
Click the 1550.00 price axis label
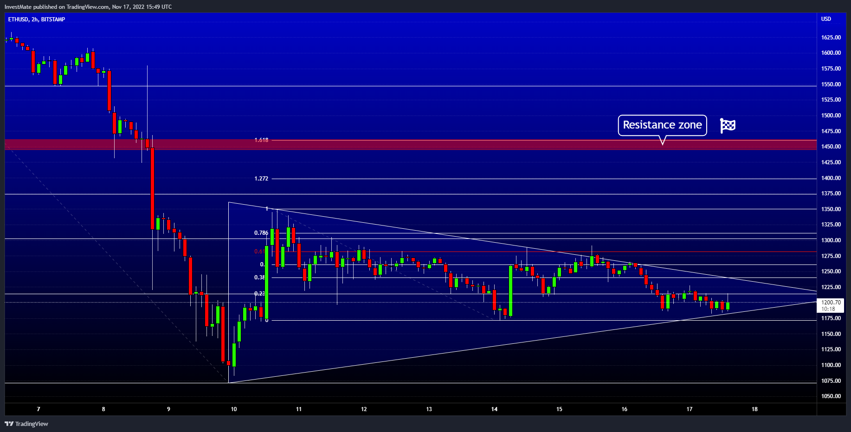831,84
